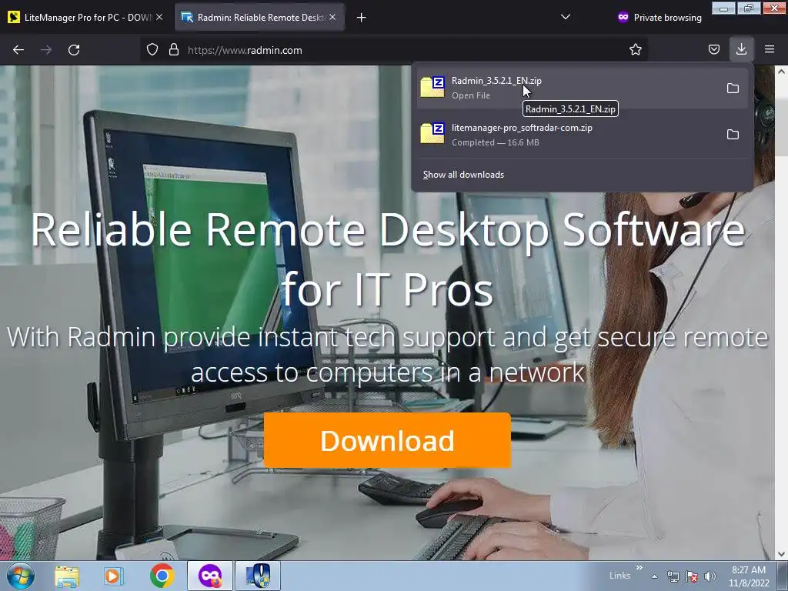Click the Save to Pocket icon
The height and width of the screenshot is (591, 788).
coord(713,49)
